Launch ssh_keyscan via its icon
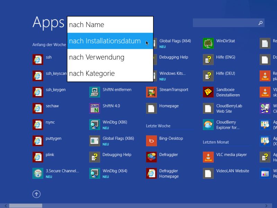 tap(38, 76)
